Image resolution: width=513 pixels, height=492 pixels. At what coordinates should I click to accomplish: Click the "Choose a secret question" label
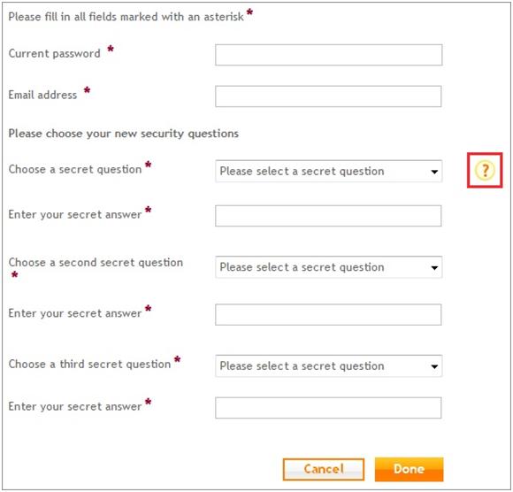[75, 169]
